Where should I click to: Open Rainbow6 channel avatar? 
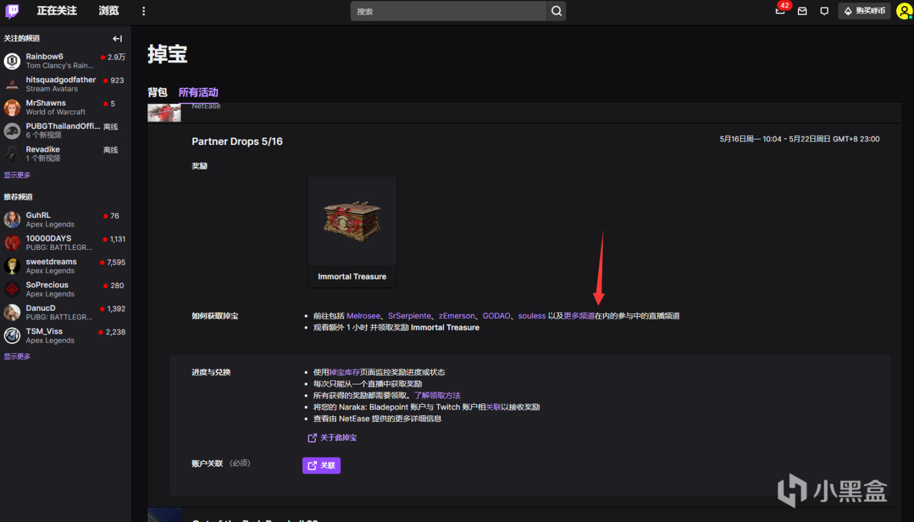click(12, 61)
